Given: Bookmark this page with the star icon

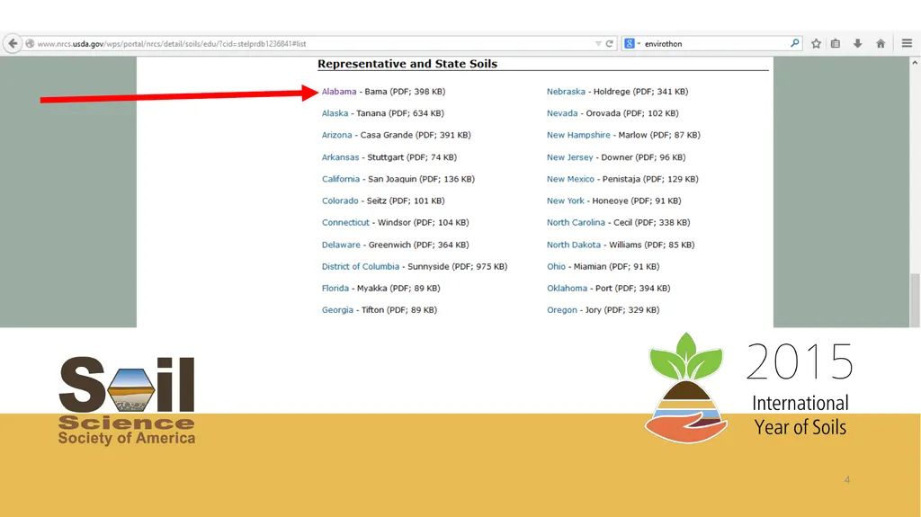Looking at the screenshot, I should (x=816, y=43).
